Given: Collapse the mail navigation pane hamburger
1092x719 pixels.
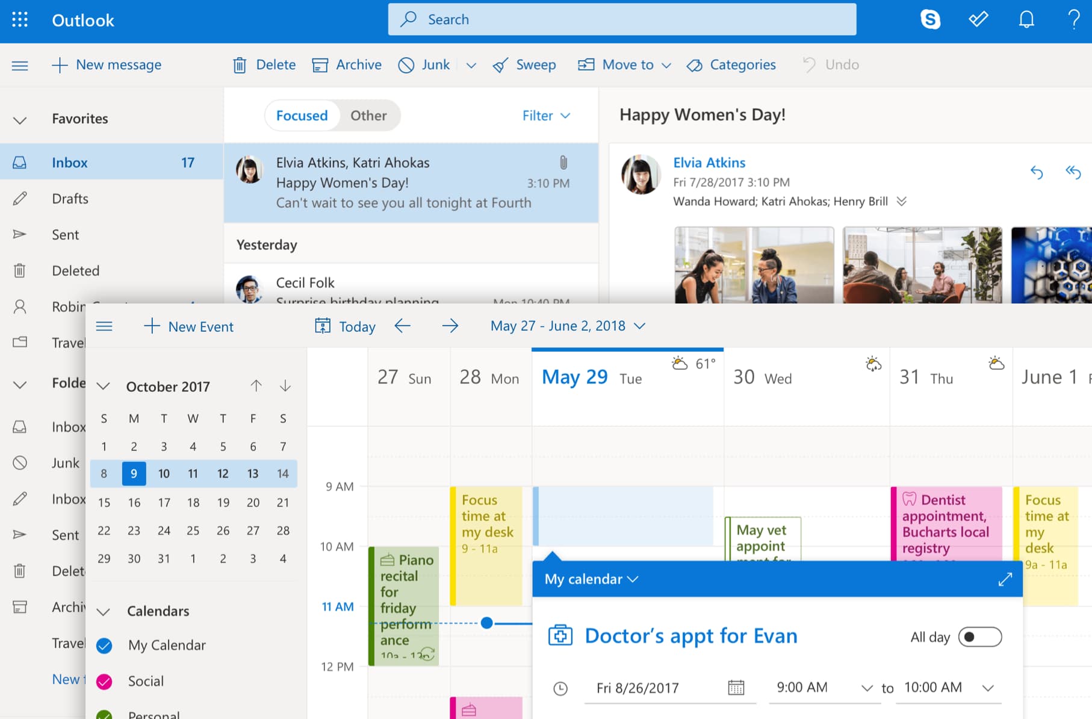Looking at the screenshot, I should click(20, 65).
